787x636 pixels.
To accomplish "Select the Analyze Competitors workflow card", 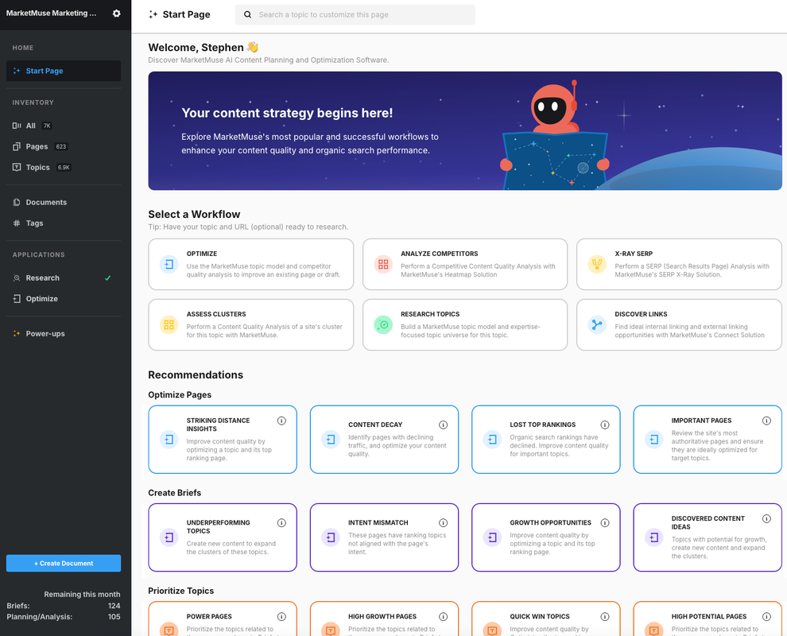I will 465,264.
